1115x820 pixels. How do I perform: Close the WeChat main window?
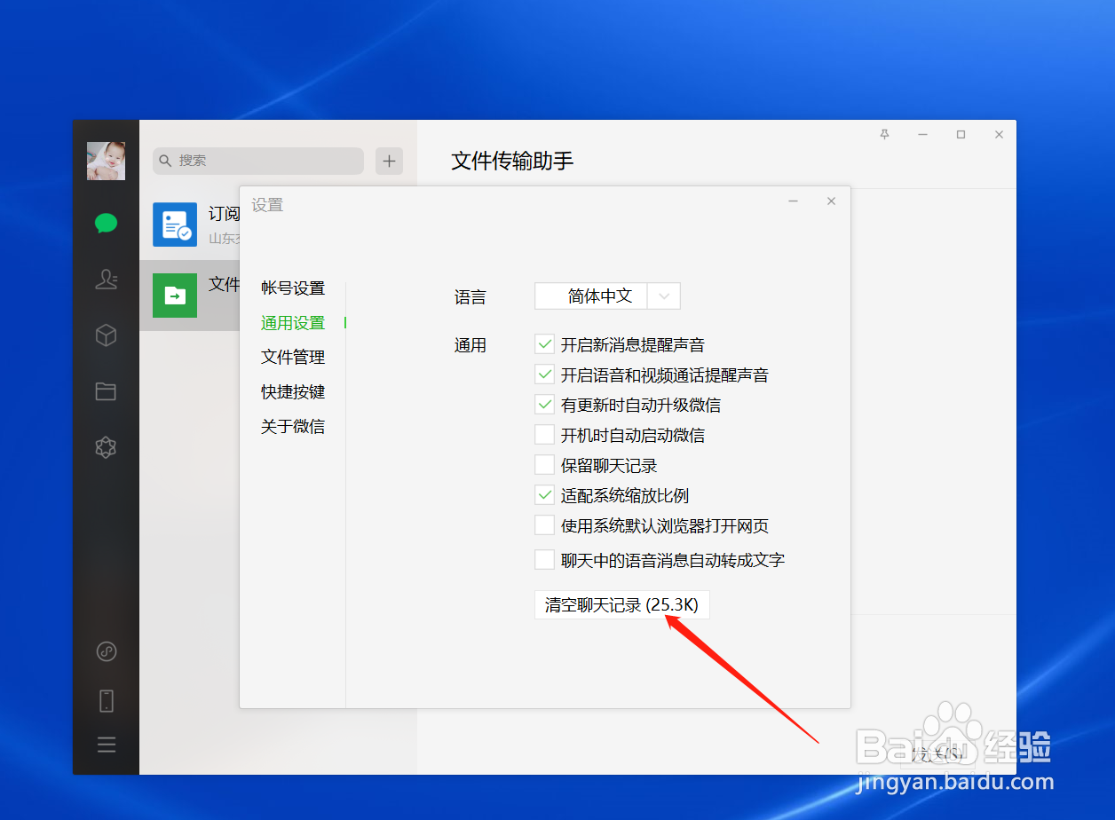[999, 134]
